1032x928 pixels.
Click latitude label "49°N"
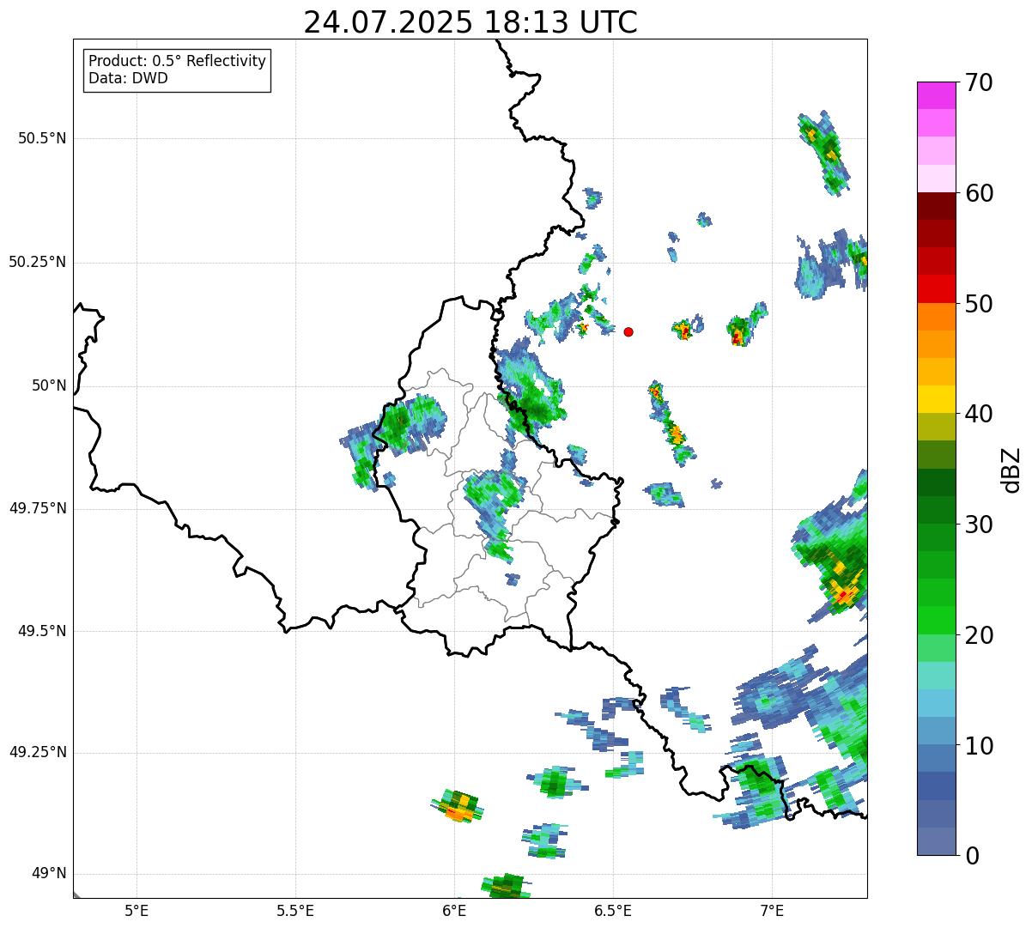tap(48, 874)
